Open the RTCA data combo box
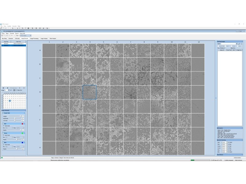The image size is (246, 184). click(x=26, y=36)
